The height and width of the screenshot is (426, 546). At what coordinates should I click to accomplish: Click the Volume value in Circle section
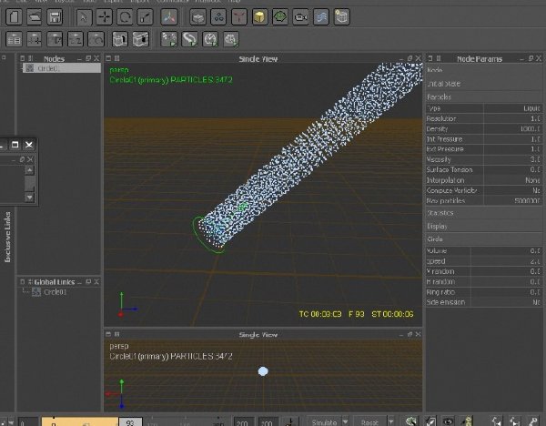click(506, 251)
